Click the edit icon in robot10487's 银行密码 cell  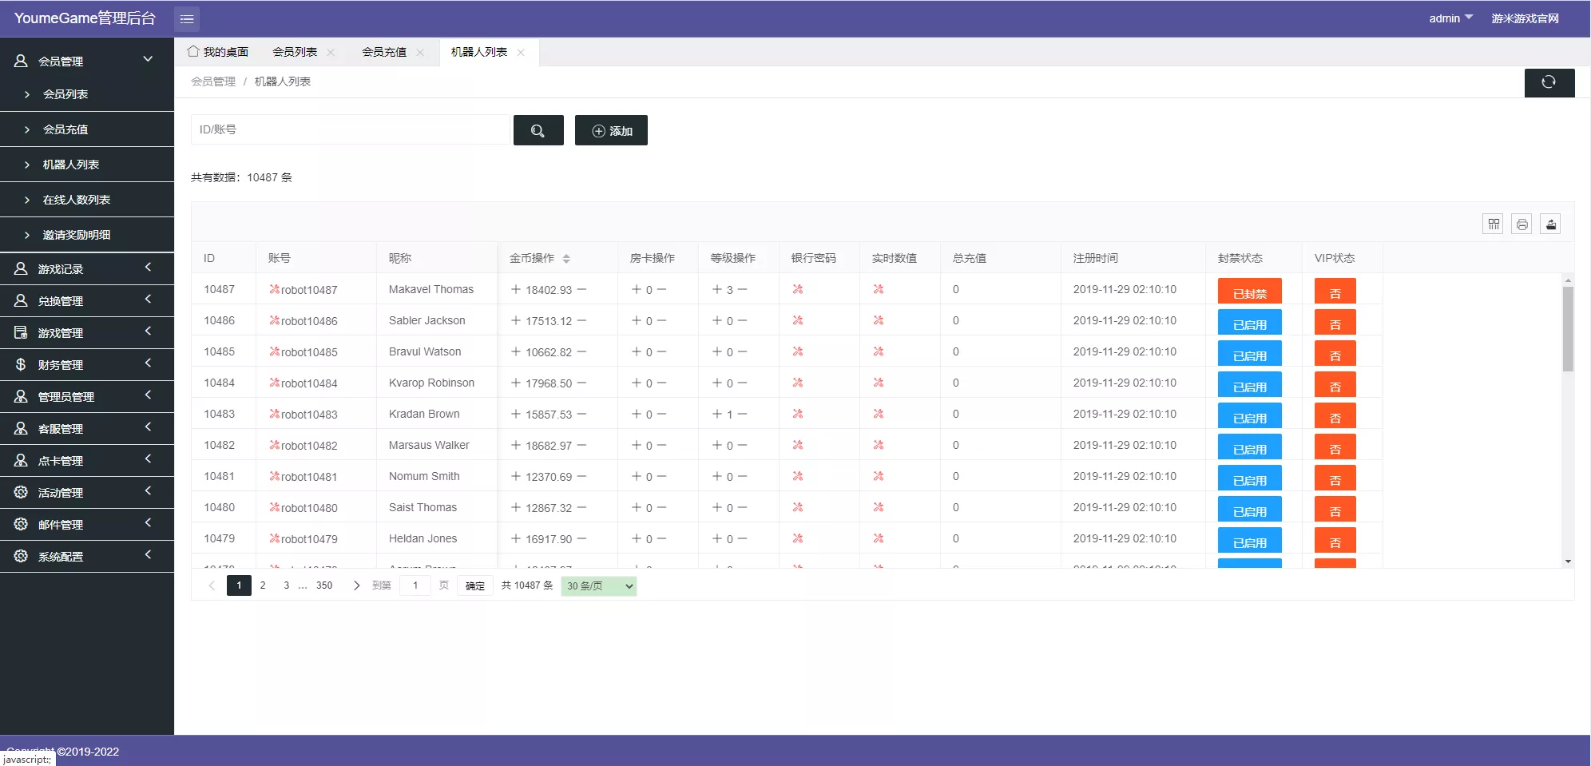pyautogui.click(x=798, y=289)
